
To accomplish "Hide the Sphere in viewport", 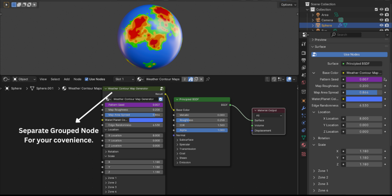I will (x=381, y=25).
